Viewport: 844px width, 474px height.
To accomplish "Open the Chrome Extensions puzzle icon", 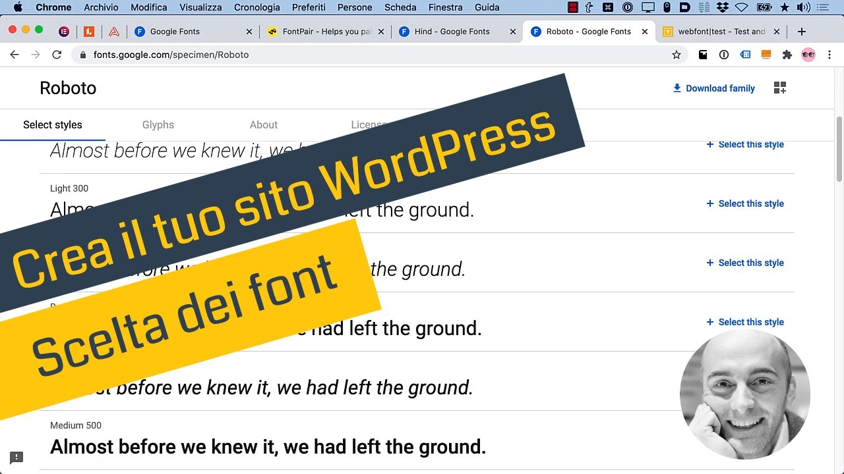I will point(787,55).
